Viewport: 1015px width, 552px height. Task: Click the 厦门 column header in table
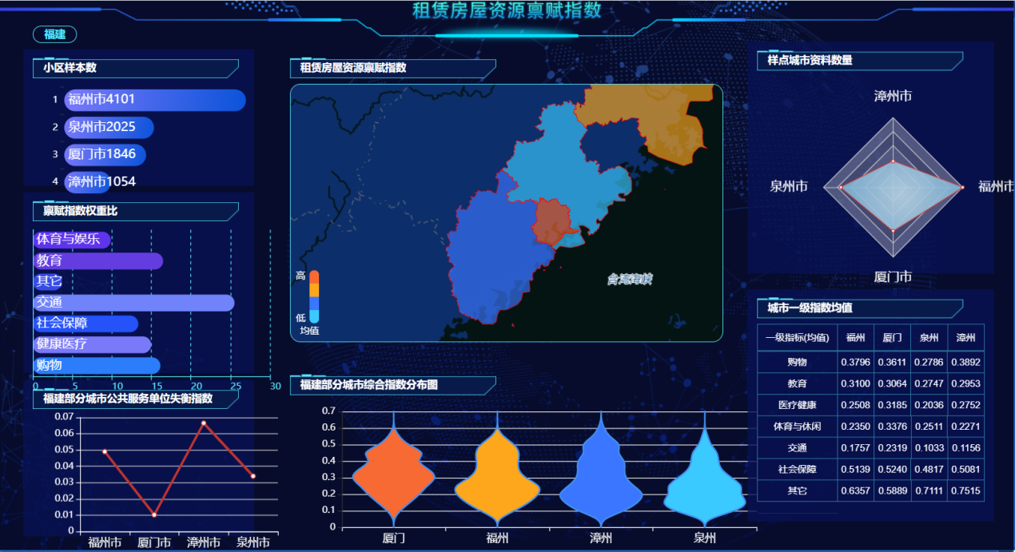coord(892,338)
